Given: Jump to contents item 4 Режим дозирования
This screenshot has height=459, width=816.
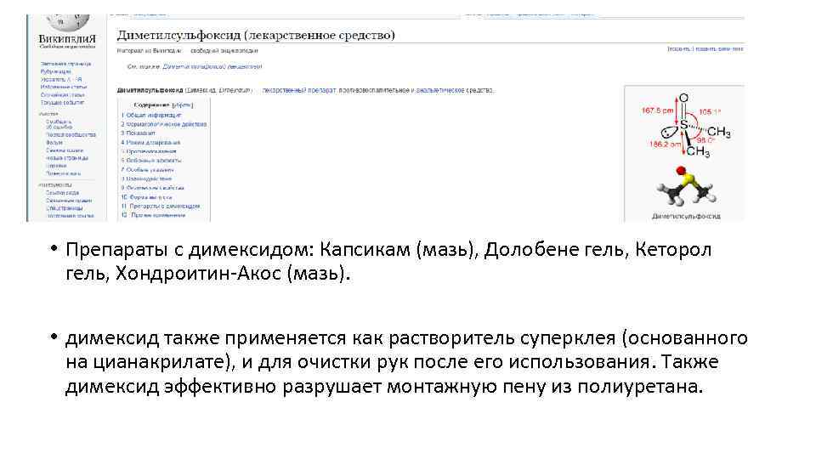Looking at the screenshot, I should point(151,142).
